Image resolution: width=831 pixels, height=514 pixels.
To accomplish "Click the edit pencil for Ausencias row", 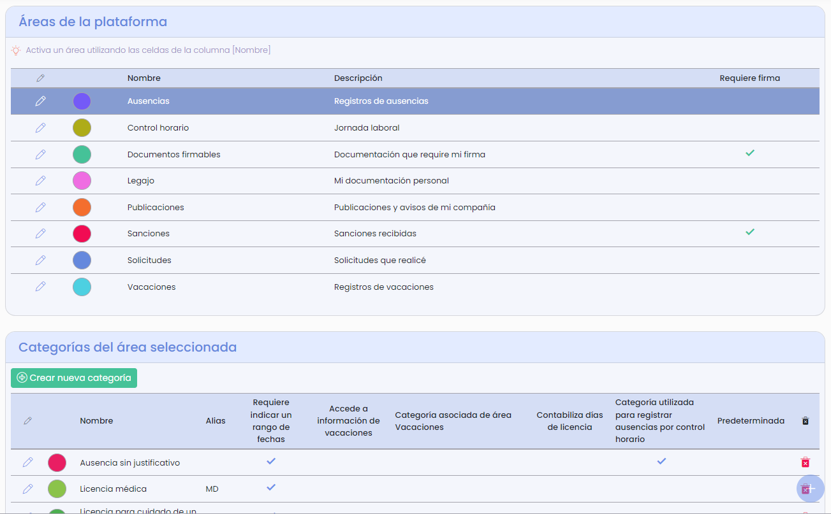I will coord(41,101).
